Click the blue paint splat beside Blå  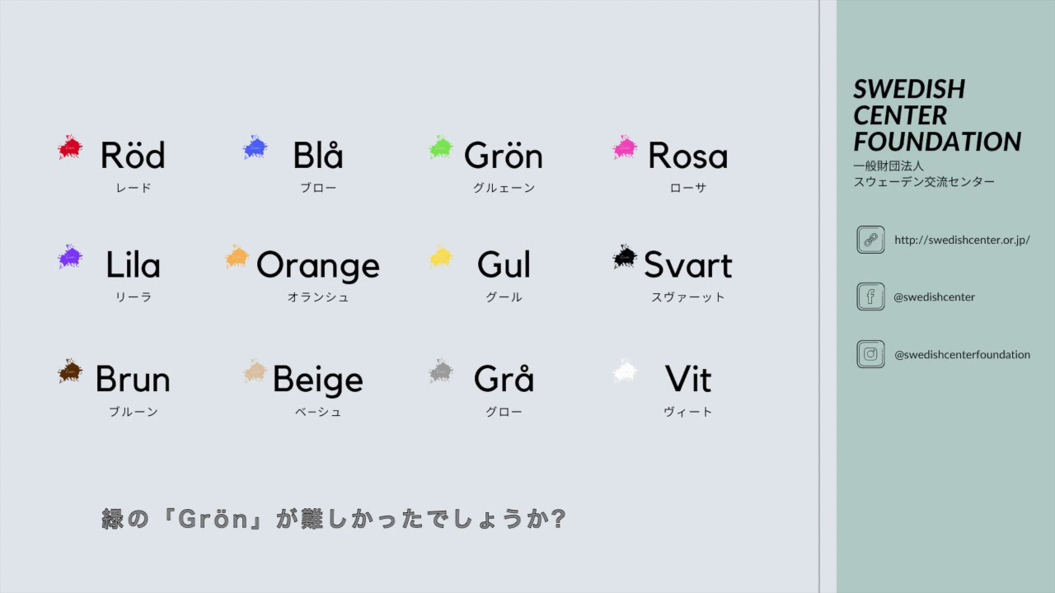256,148
